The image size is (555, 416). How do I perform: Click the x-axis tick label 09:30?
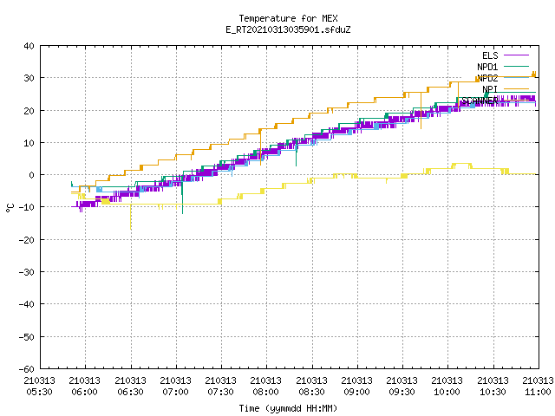pyautogui.click(x=402, y=392)
